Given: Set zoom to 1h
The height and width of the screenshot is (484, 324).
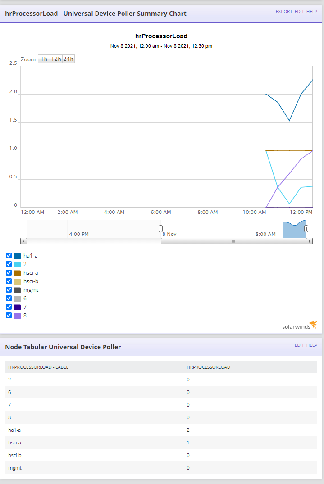Looking at the screenshot, I should coord(44,59).
